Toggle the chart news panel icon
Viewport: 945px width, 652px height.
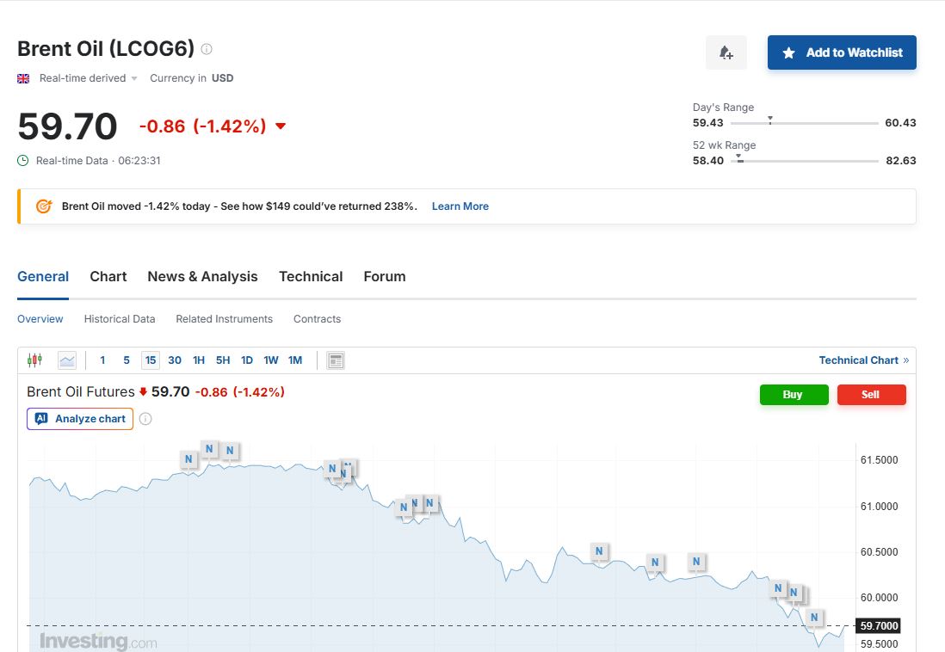point(336,360)
